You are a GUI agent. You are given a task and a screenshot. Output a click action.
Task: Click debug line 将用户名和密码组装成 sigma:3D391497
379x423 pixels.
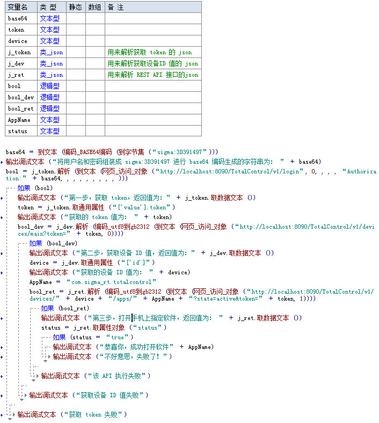click(164, 162)
